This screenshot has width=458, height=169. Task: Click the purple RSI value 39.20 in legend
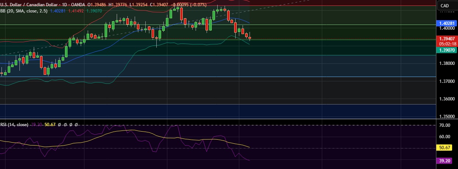37,125
